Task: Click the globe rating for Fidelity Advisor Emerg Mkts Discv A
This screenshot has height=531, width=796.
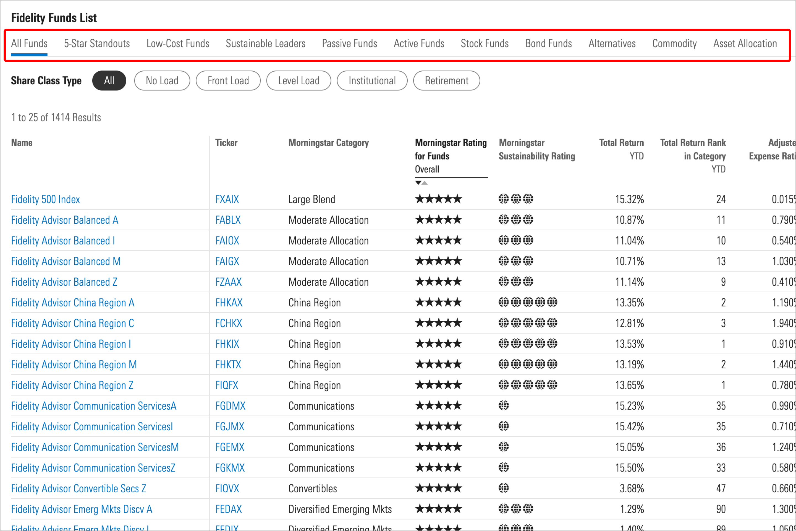Action: click(516, 509)
